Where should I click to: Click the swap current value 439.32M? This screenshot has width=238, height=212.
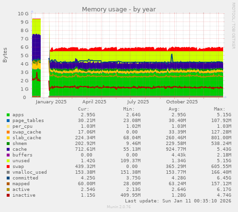[x=85, y=167]
